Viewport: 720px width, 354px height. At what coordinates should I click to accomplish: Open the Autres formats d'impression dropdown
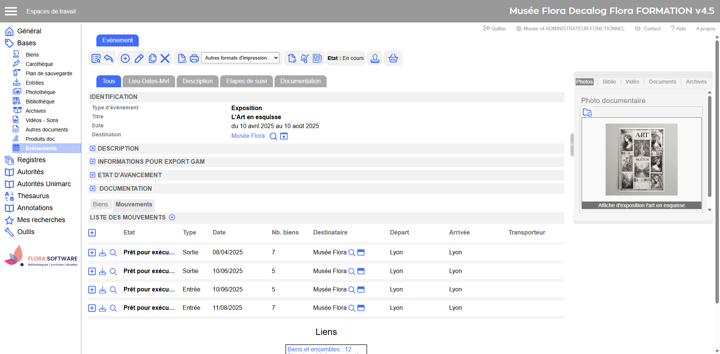(x=241, y=58)
